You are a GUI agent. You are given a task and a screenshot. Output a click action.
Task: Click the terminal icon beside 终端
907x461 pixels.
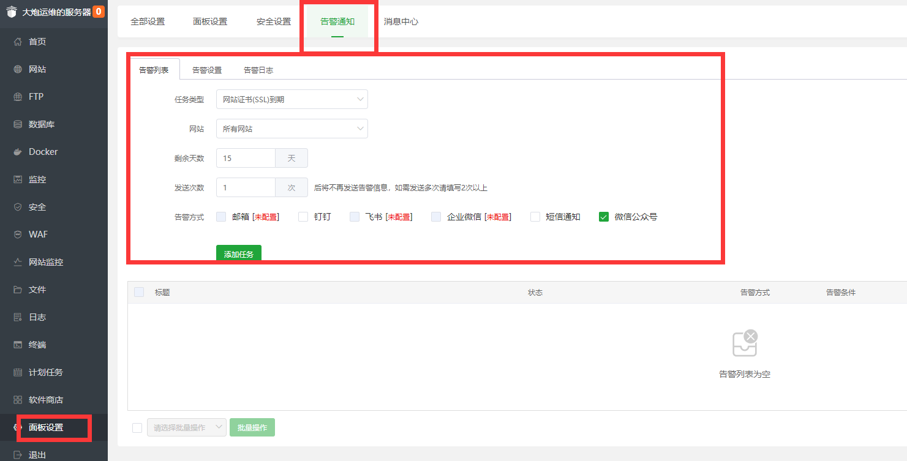(x=18, y=345)
